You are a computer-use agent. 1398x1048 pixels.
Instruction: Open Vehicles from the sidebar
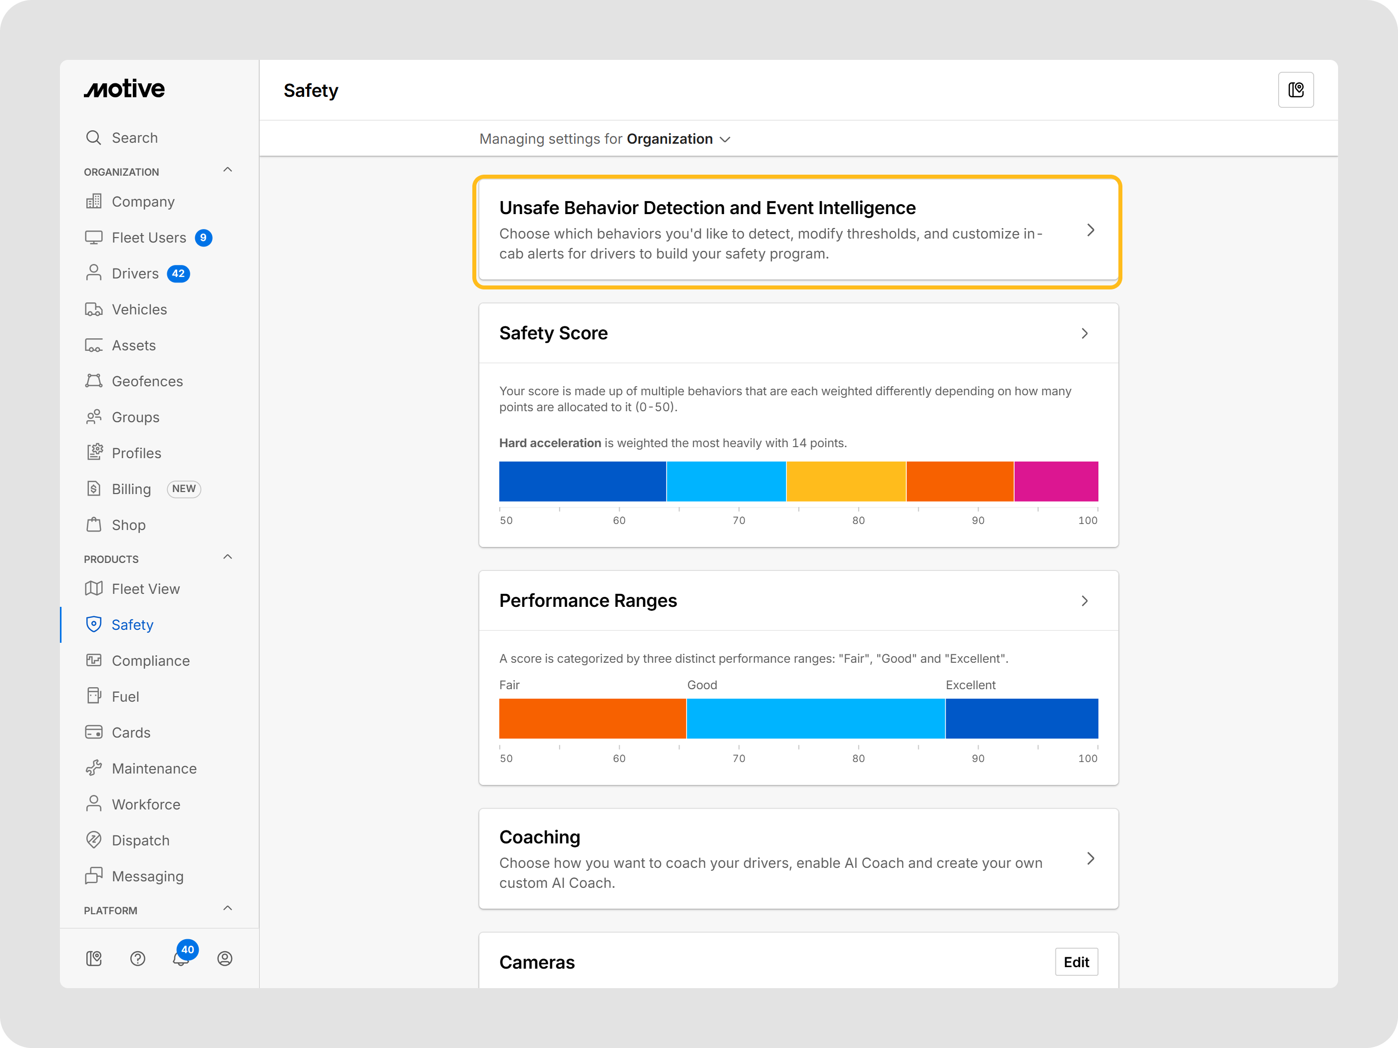click(139, 309)
